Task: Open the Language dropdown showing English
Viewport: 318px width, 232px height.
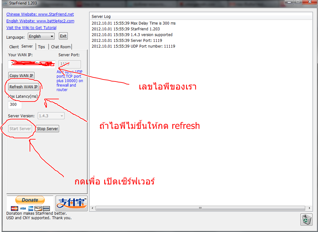Action: [x=41, y=36]
